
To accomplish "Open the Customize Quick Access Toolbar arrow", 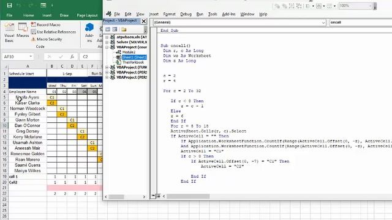I will [x=52, y=5].
